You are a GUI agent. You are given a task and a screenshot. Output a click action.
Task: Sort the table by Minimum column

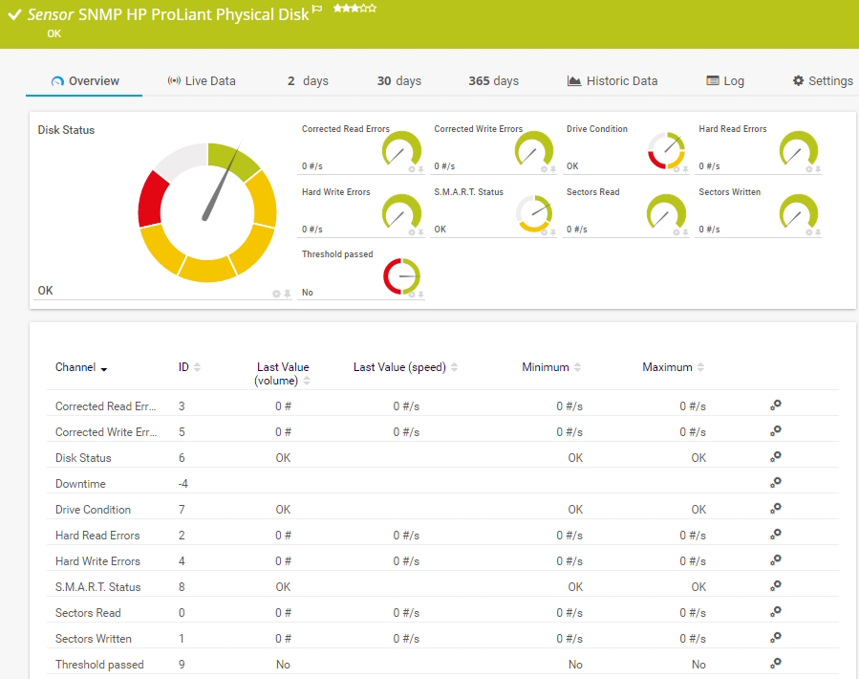tap(551, 367)
